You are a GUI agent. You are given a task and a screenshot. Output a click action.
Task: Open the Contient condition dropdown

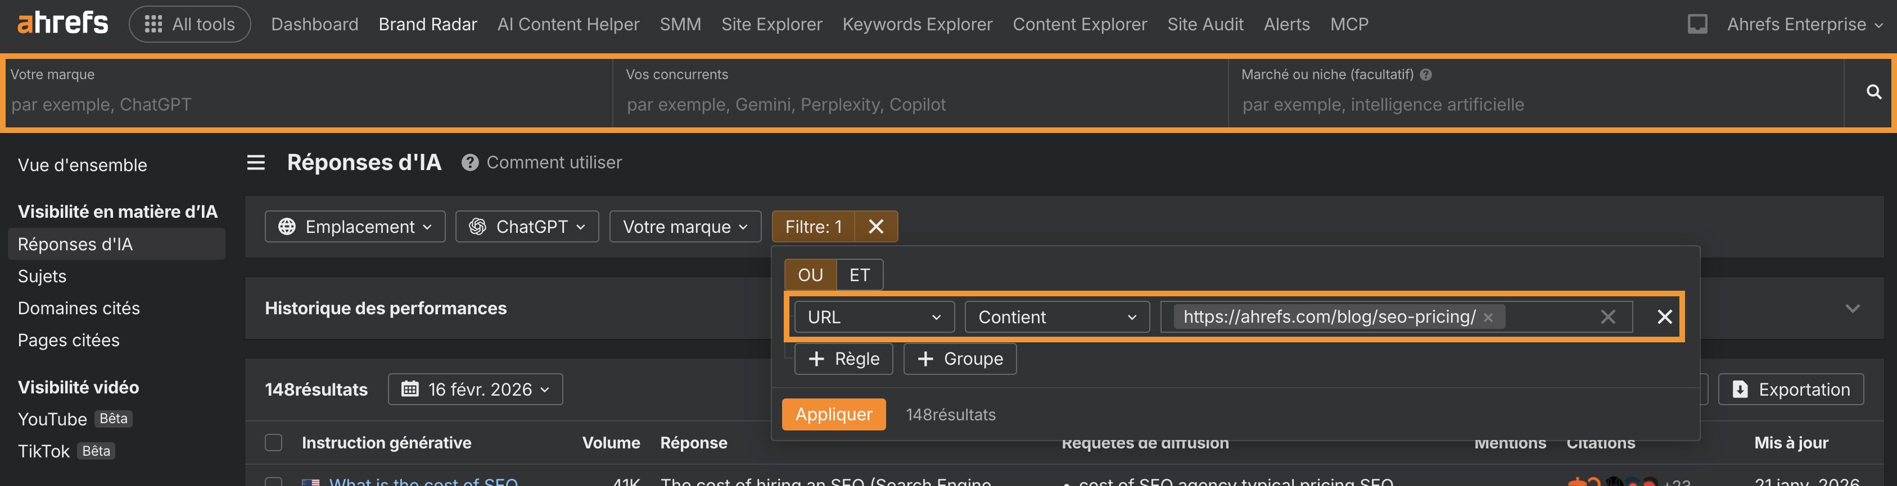(1057, 317)
